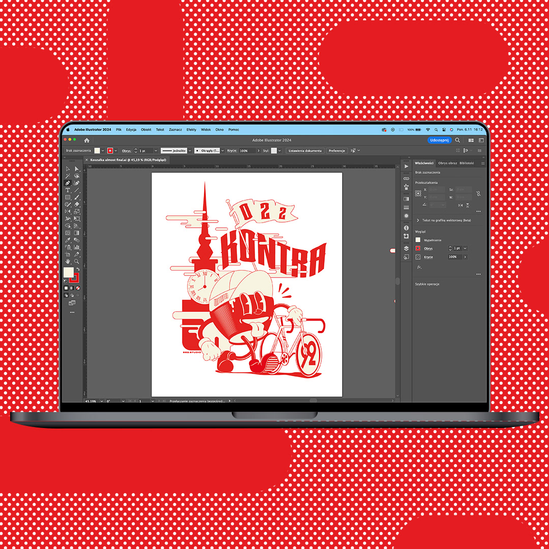The image size is (549, 549).
Task: Switch to the Obrys obraz tab
Action: pos(447,163)
